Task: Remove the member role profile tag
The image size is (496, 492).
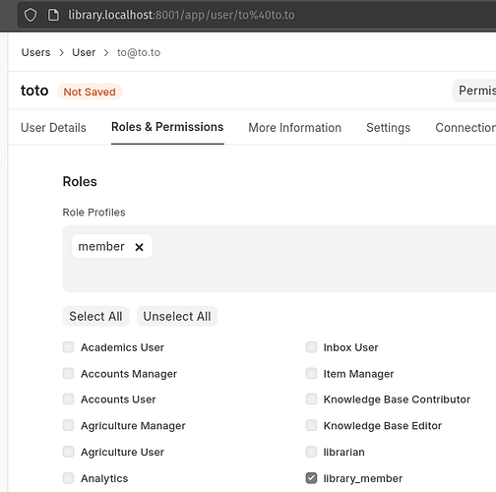Action: click(x=139, y=247)
